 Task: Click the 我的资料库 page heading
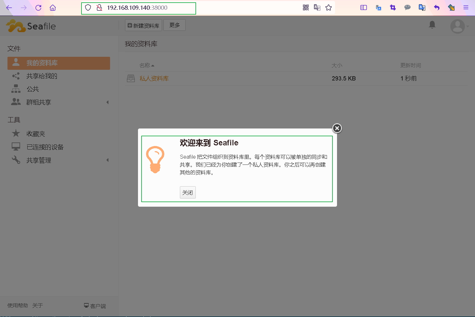pos(141,44)
